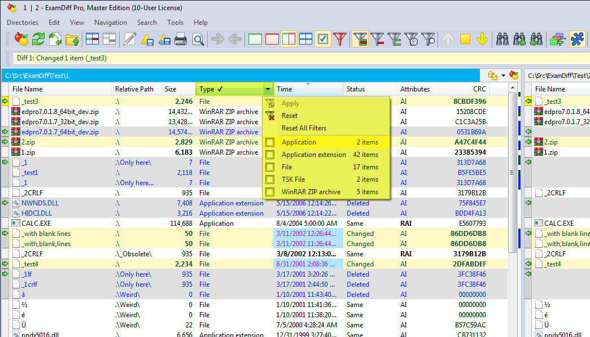Toggle the WinRAR ZIP archive filter
Image resolution: width=590 pixels, height=337 pixels.
[270, 191]
